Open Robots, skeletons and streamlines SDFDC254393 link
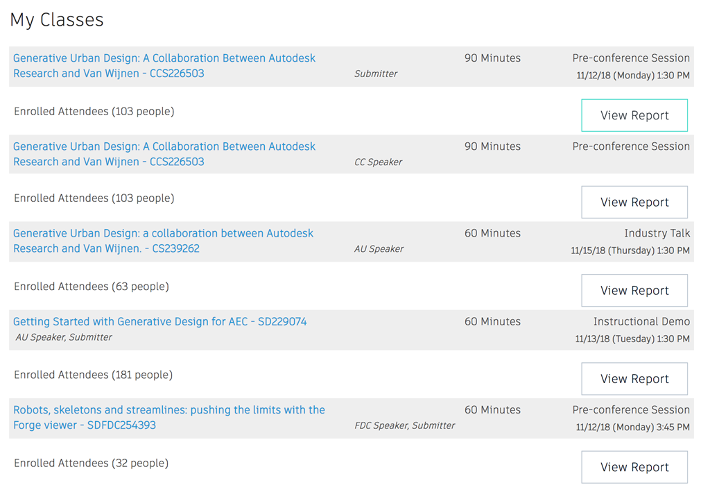Screen dimensions: 710x501 point(168,410)
